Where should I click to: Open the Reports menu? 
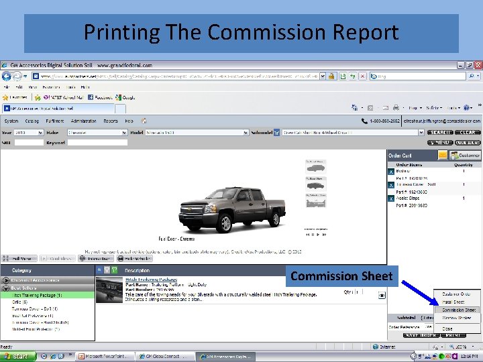[x=111, y=121]
